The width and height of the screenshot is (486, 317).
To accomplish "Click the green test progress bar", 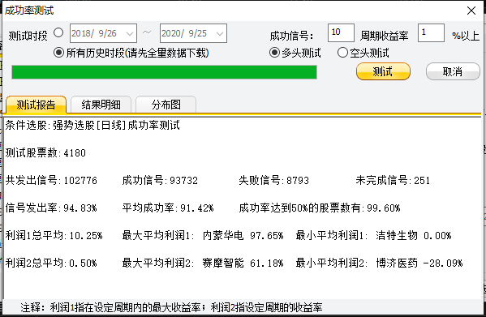I will [164, 72].
